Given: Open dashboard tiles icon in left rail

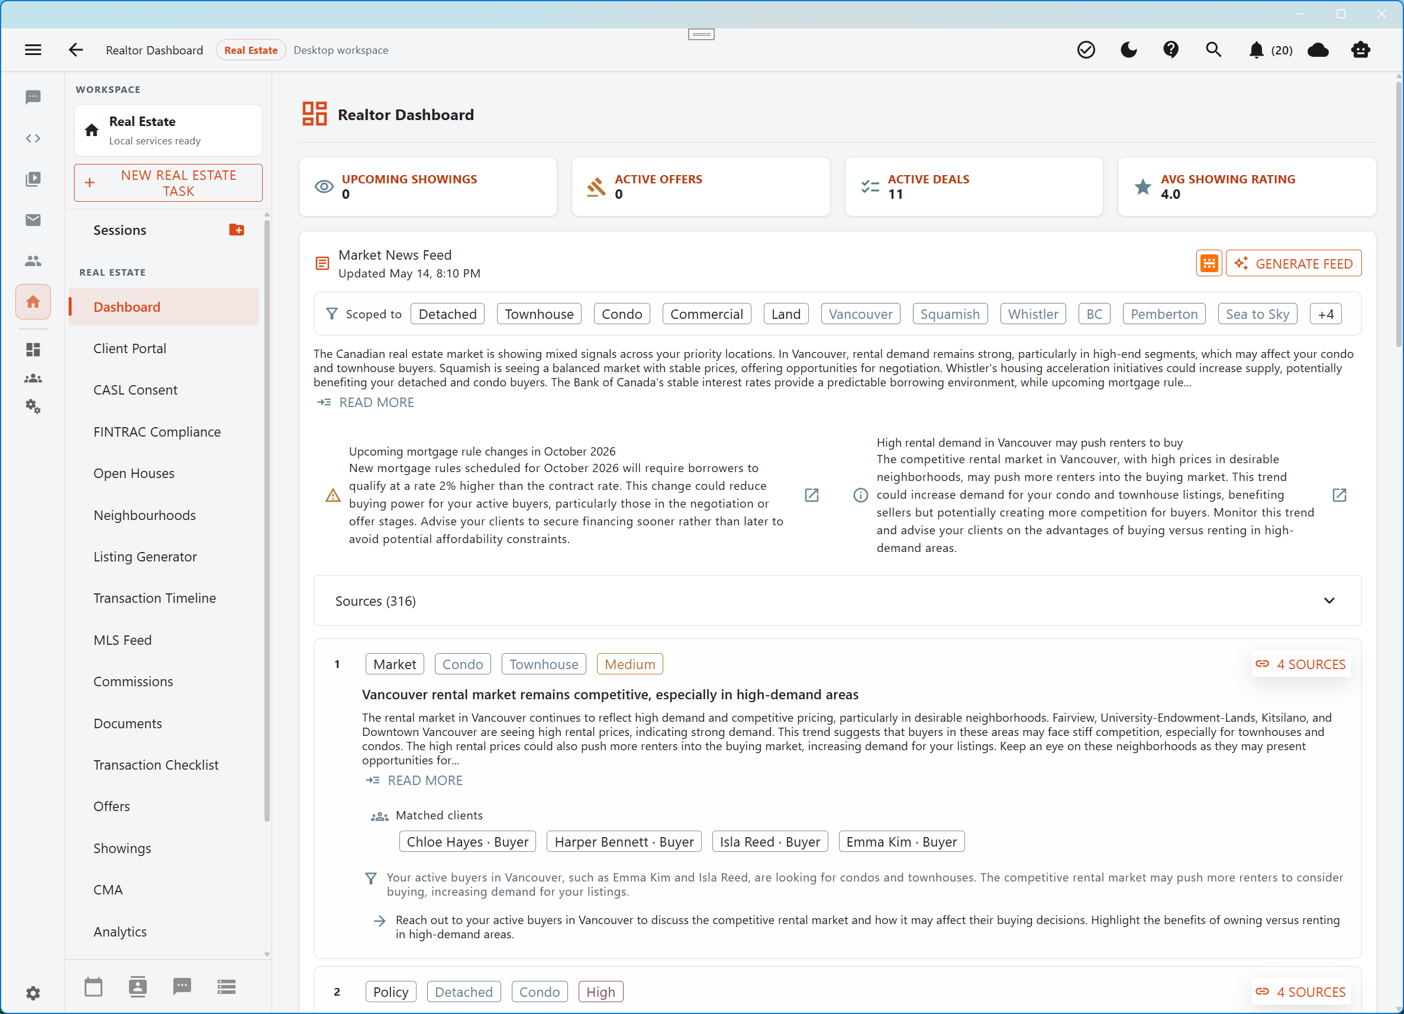Looking at the screenshot, I should (x=33, y=350).
